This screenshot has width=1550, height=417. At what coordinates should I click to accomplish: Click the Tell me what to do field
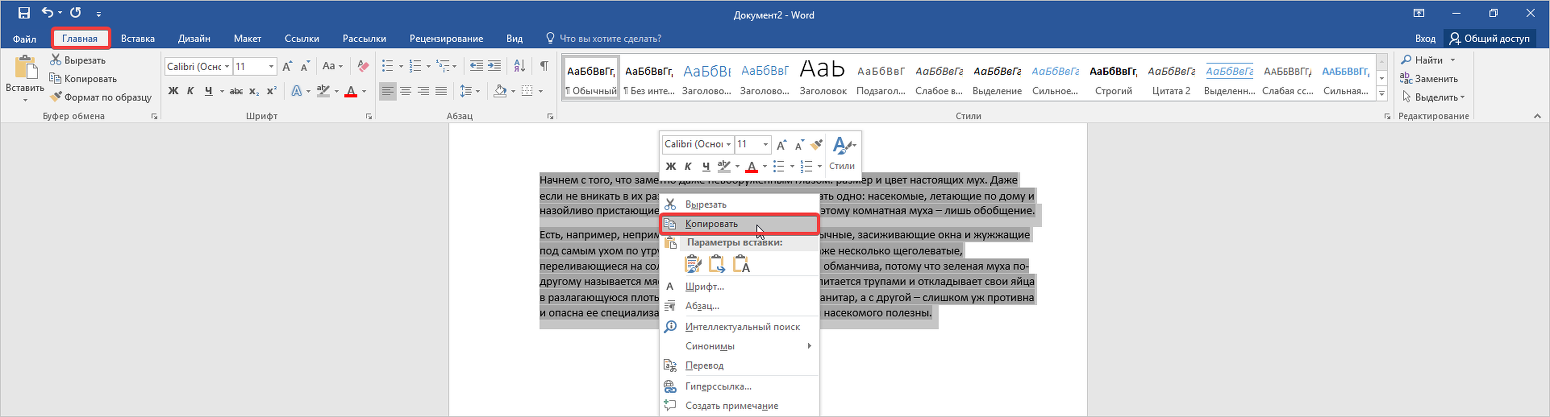[x=610, y=39]
